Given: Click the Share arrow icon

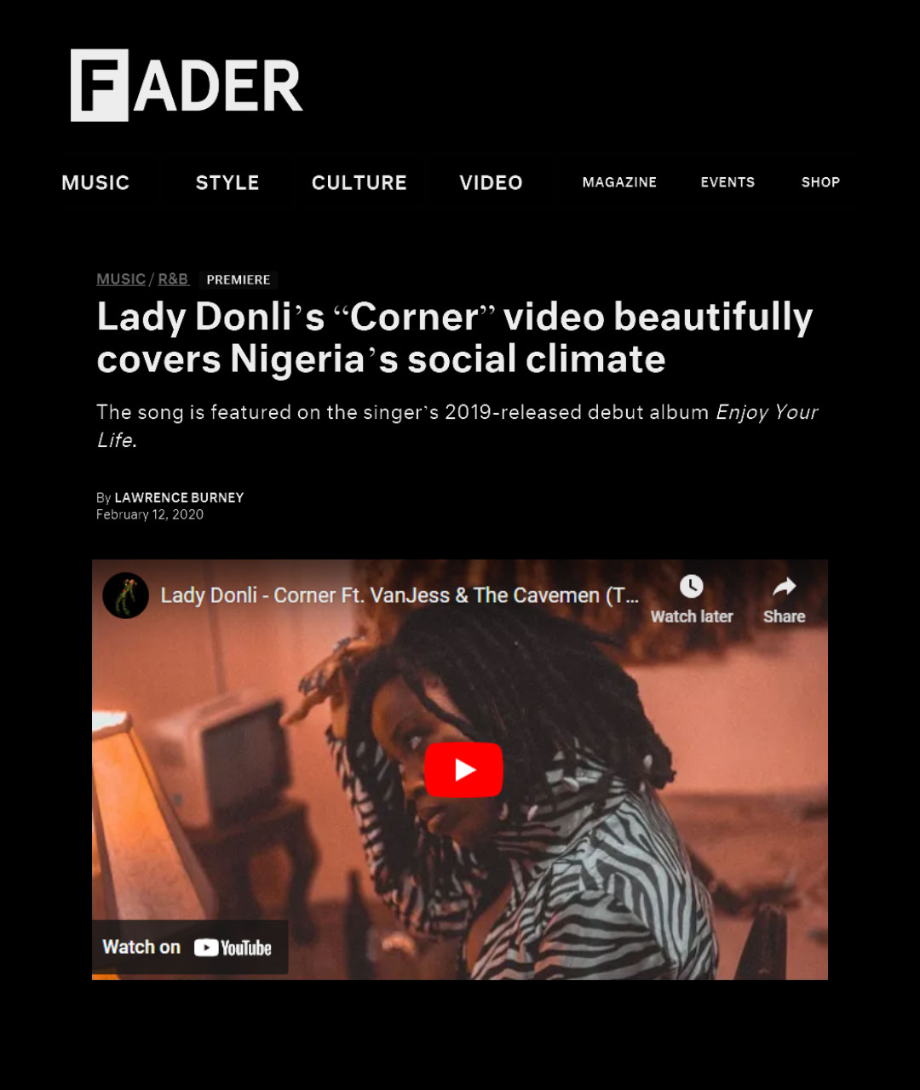Looking at the screenshot, I should click(784, 586).
